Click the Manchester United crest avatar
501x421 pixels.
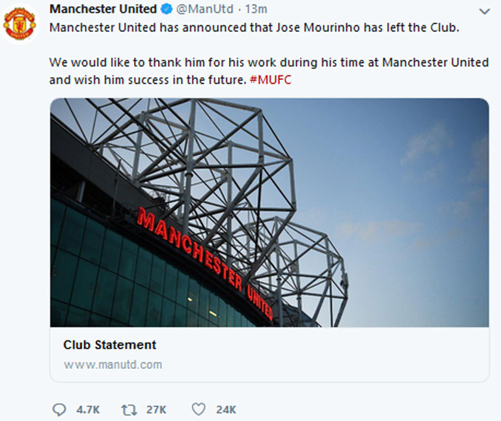pyautogui.click(x=20, y=23)
